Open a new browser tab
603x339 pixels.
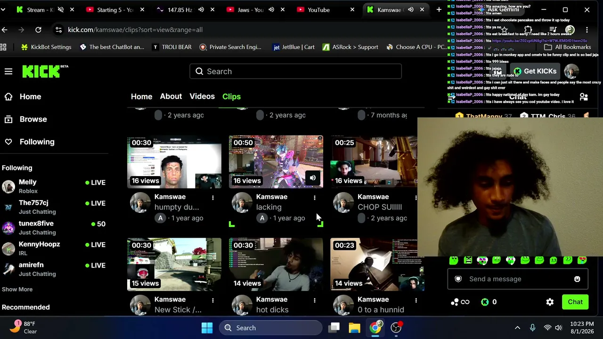(439, 9)
